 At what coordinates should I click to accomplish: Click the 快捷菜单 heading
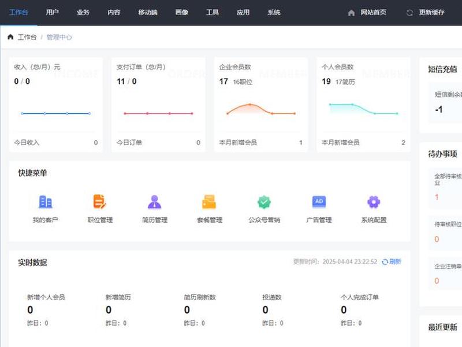[x=32, y=173]
